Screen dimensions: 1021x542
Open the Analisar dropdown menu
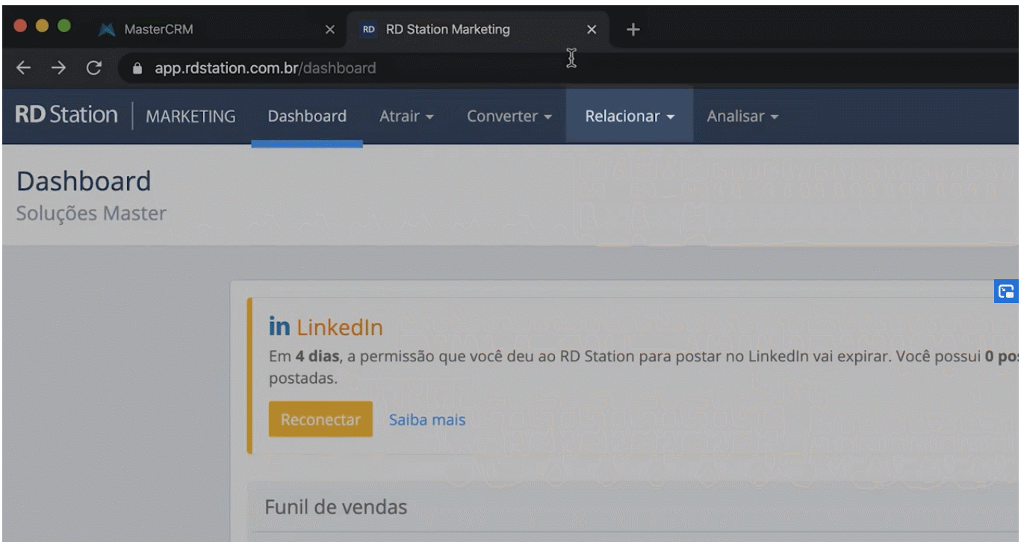point(742,116)
